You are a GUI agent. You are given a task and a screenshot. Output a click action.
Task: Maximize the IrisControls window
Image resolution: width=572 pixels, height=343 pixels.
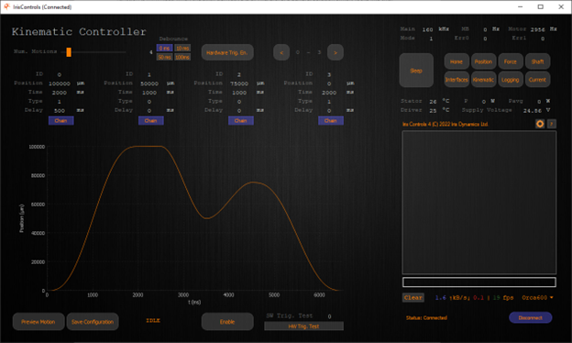[x=541, y=6]
